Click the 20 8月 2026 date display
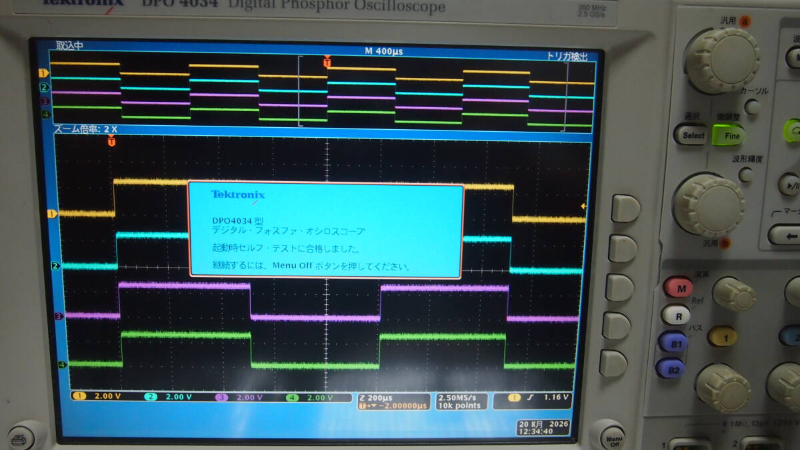The image size is (800, 450). [544, 423]
